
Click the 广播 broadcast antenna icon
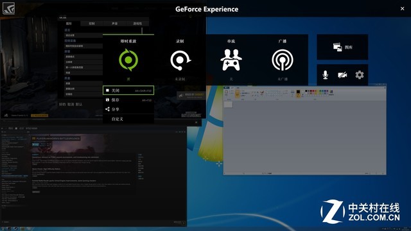(283, 60)
